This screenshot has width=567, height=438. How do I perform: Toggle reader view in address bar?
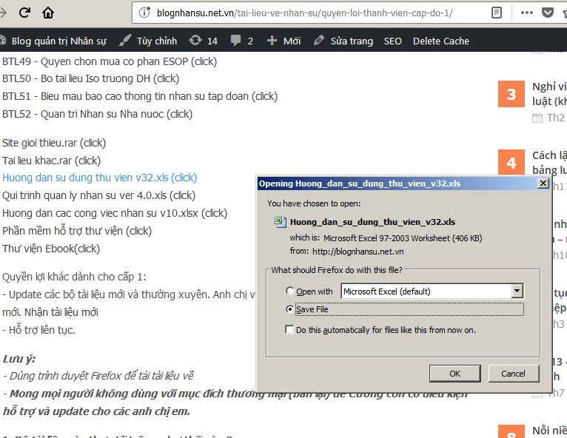[x=497, y=13]
